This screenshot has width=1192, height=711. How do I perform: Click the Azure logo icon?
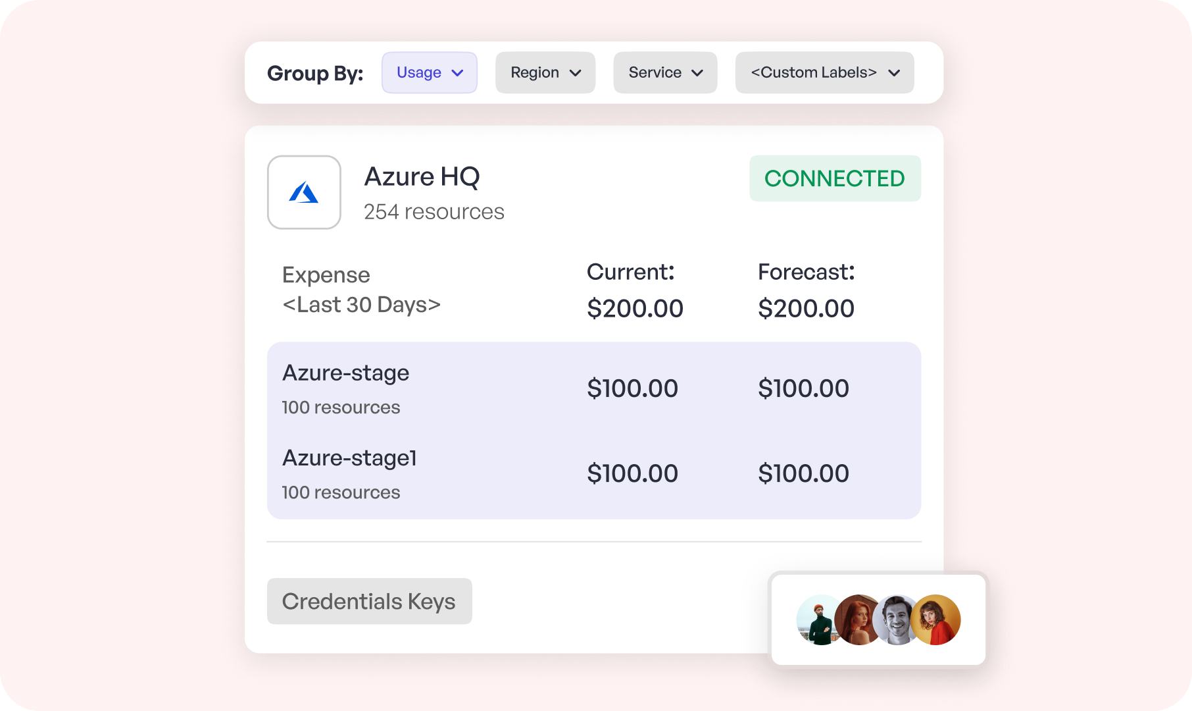point(304,192)
